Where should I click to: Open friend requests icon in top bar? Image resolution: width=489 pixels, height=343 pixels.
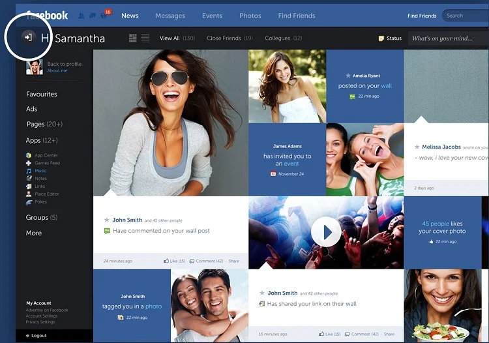[x=81, y=15]
